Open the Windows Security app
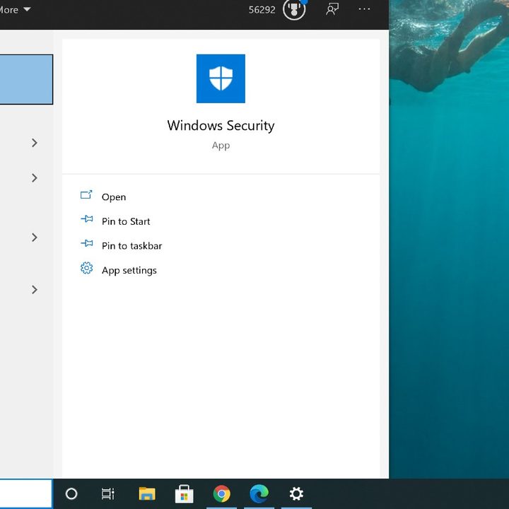 (x=114, y=197)
